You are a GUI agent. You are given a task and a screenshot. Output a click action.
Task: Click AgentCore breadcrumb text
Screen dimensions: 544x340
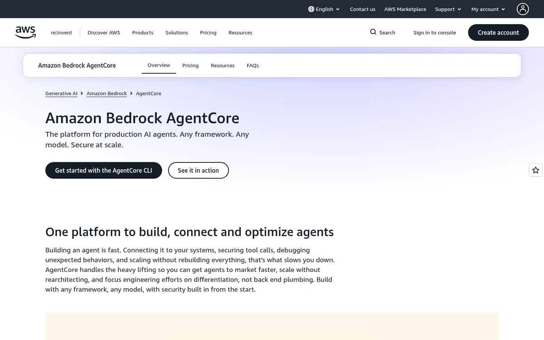(149, 93)
